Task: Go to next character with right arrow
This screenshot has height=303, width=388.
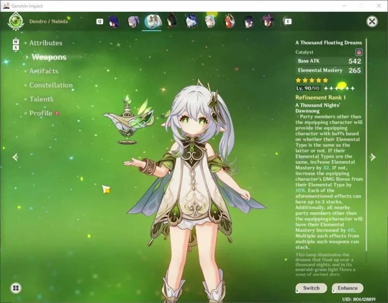Action: 372,157
